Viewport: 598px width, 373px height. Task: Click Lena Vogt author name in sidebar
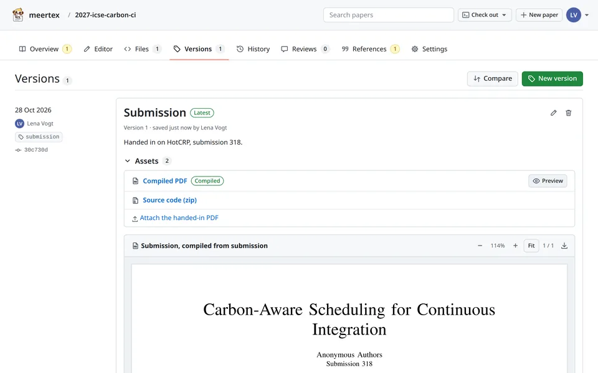click(x=40, y=123)
